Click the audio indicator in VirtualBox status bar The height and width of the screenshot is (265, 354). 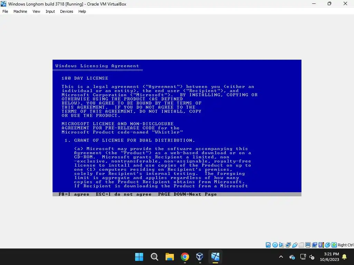click(x=281, y=245)
